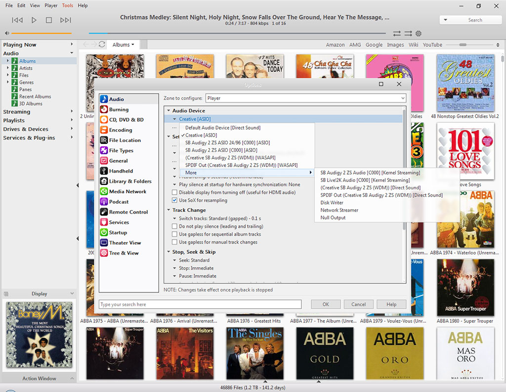Skip to the previous track

[x=17, y=20]
